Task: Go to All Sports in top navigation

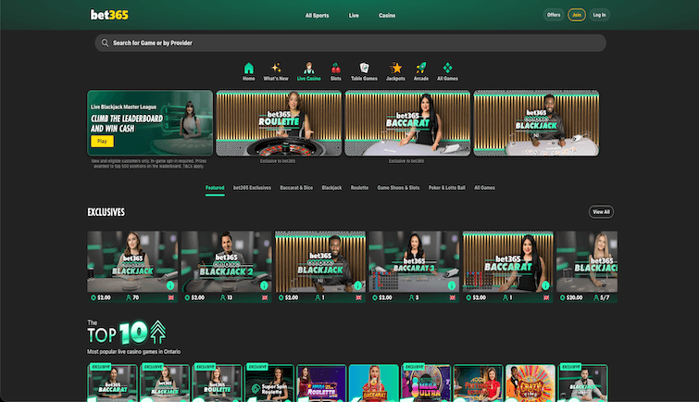Action: (317, 15)
